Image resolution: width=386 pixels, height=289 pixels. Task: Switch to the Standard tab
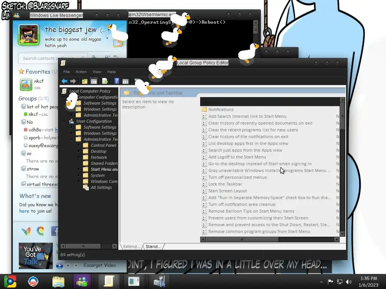coord(153,246)
